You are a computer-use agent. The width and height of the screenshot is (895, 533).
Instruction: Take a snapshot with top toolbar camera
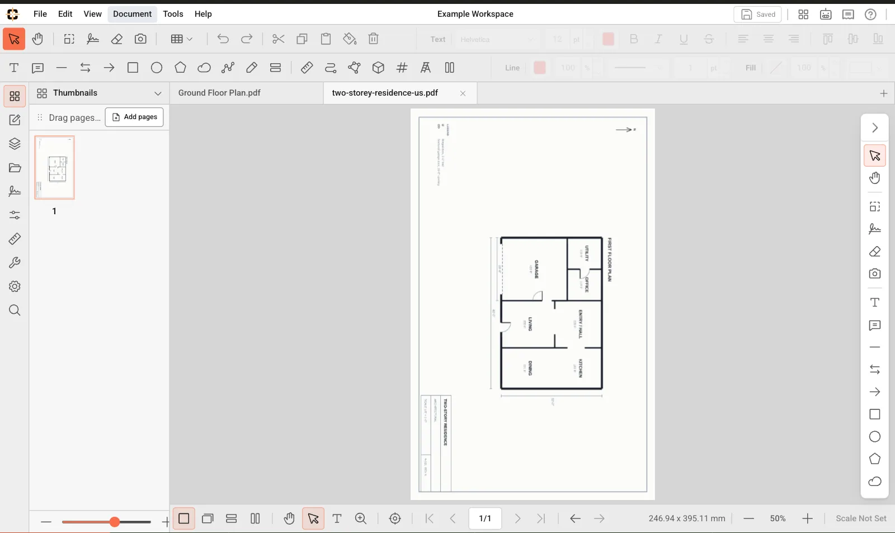(140, 39)
